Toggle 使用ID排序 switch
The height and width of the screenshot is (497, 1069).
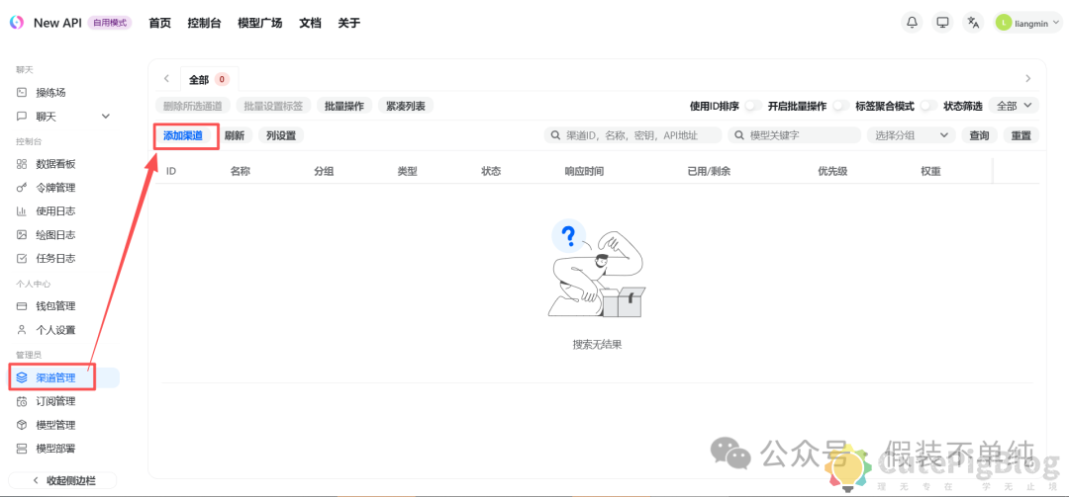click(x=753, y=106)
